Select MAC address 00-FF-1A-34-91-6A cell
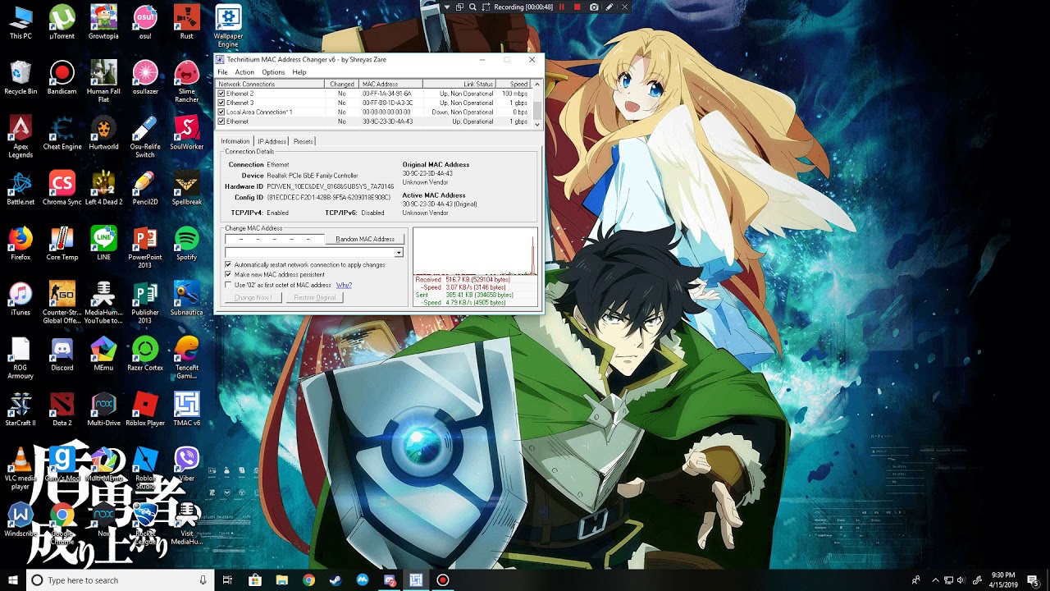 coord(387,94)
